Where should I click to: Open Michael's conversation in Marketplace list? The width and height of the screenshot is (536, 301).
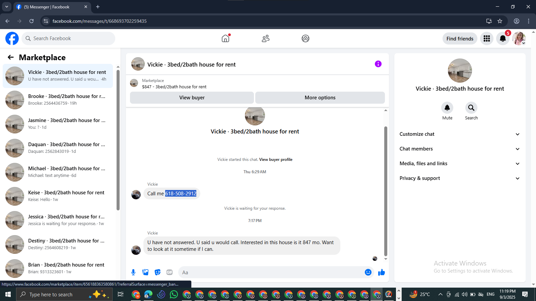pyautogui.click(x=58, y=172)
